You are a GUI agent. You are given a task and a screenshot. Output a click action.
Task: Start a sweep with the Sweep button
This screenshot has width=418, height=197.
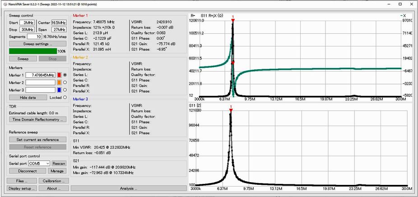tap(23, 58)
